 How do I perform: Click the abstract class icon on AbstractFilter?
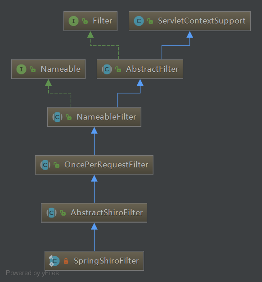107,69
